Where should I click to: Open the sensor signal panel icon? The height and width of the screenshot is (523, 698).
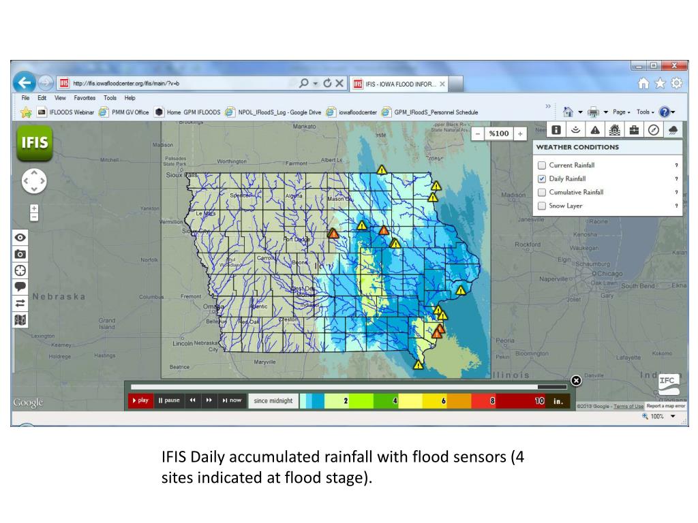(x=575, y=130)
